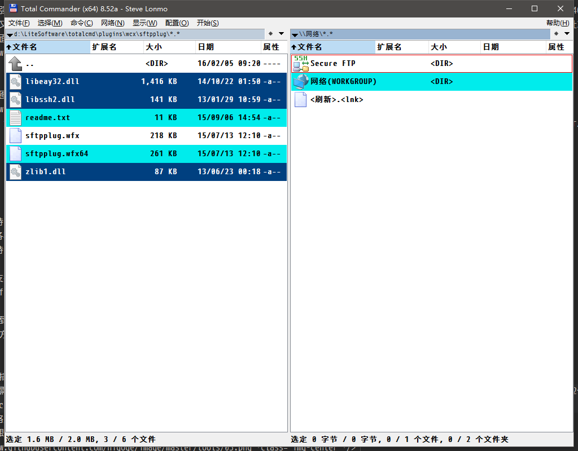Click the right status bar selection summary
This screenshot has width=578, height=451.
point(400,439)
